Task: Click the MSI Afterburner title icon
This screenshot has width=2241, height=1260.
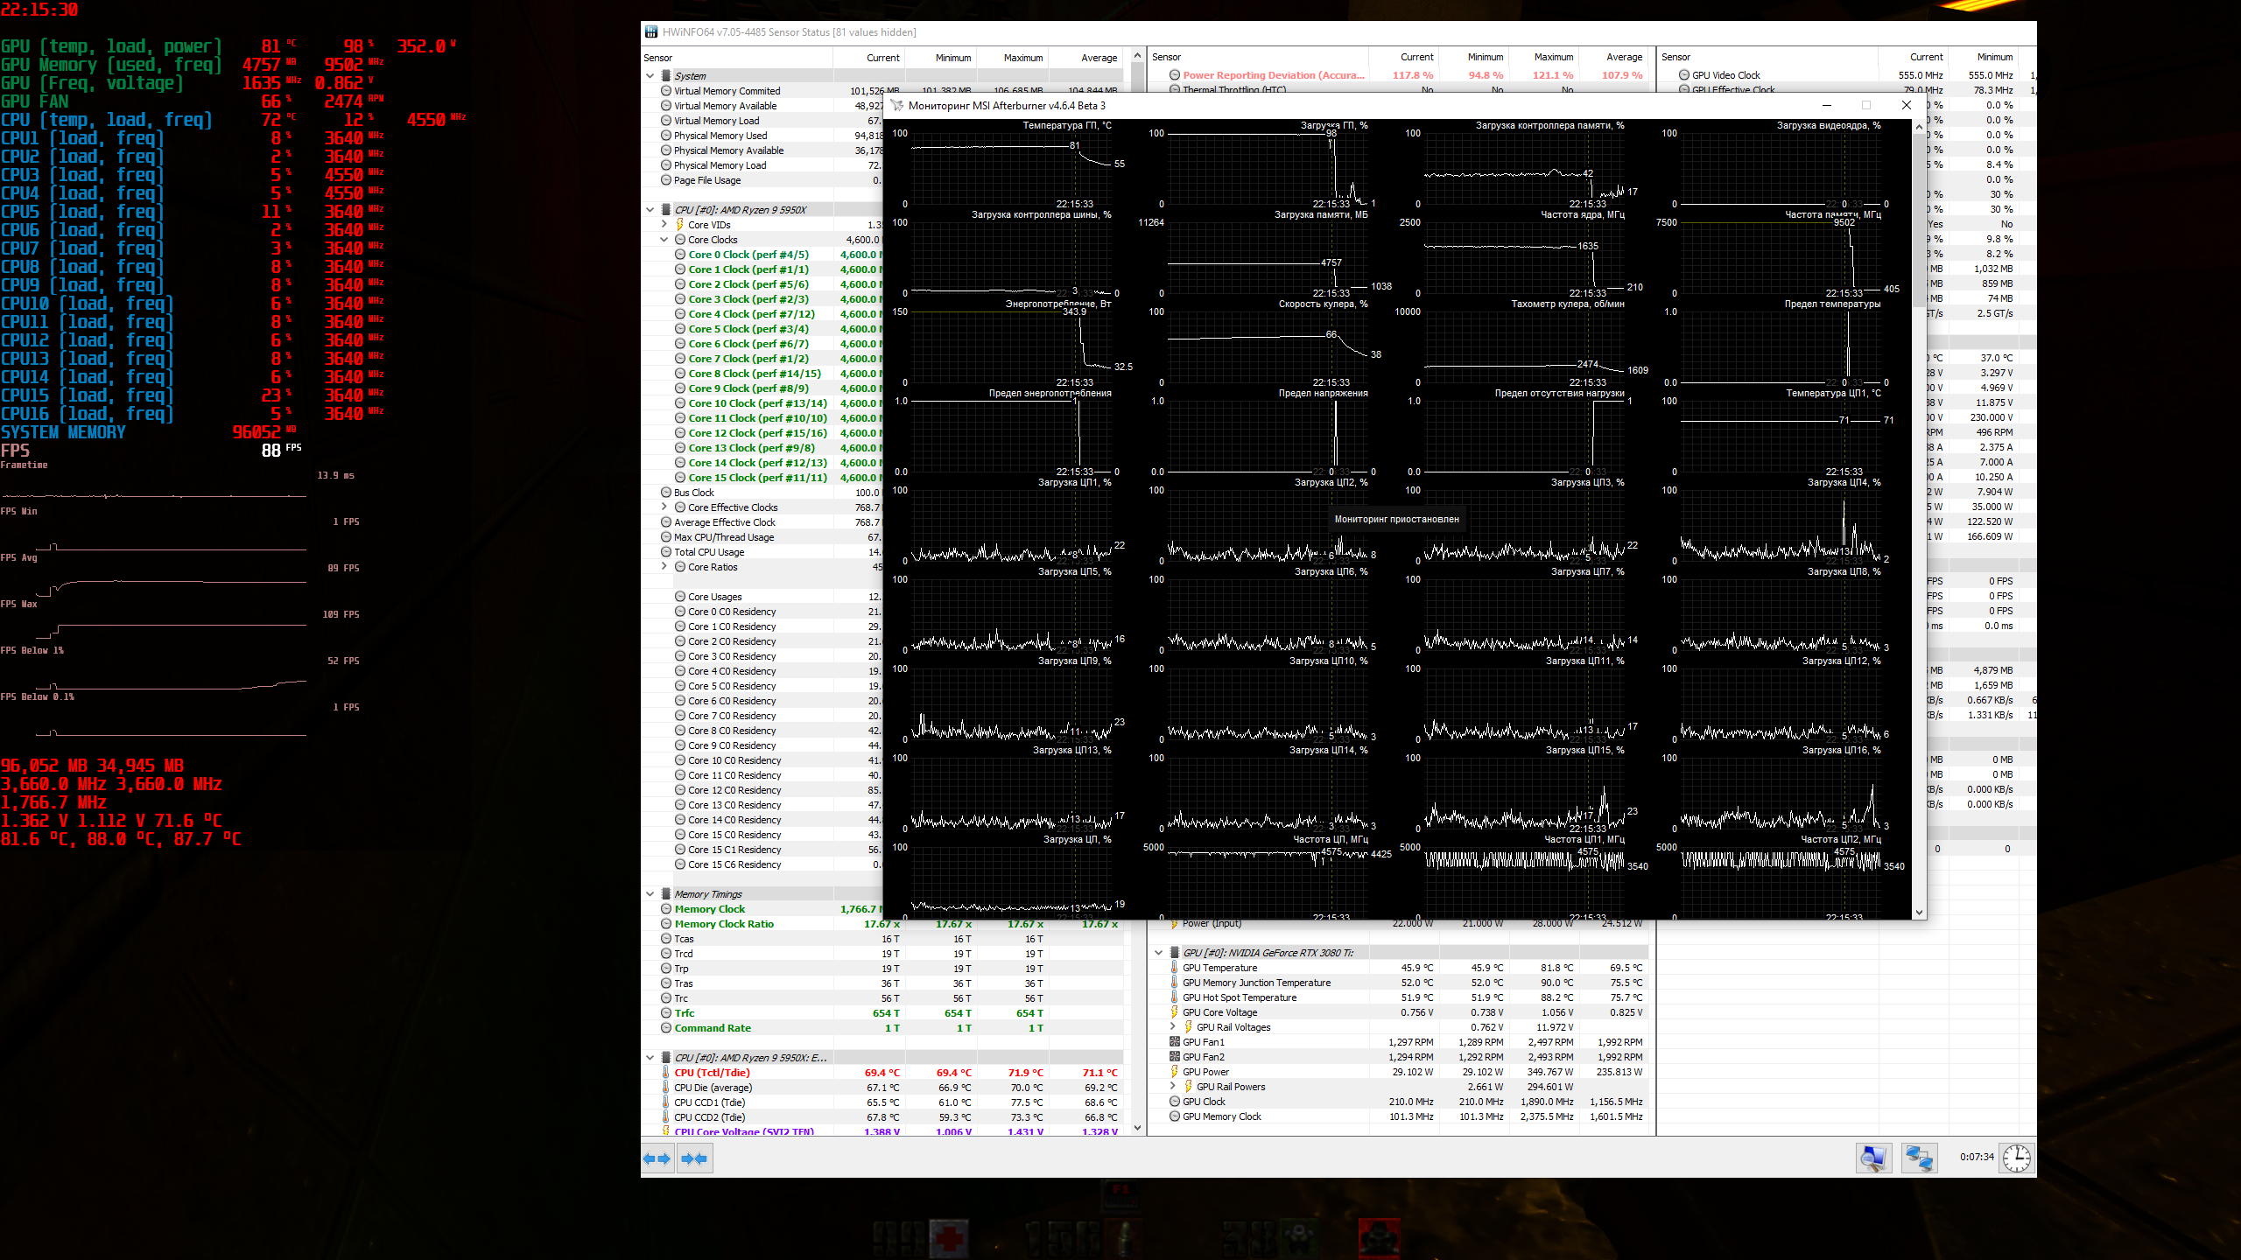Action: click(x=896, y=106)
